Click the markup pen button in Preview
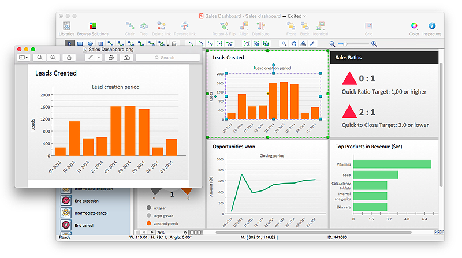The height and width of the screenshot is (258, 462). coord(91,58)
